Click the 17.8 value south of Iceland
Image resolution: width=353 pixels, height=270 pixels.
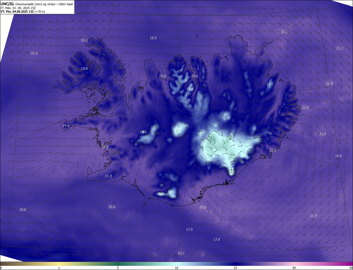(216, 240)
